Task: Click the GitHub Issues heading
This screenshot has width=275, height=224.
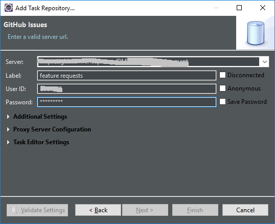Action: (25, 25)
